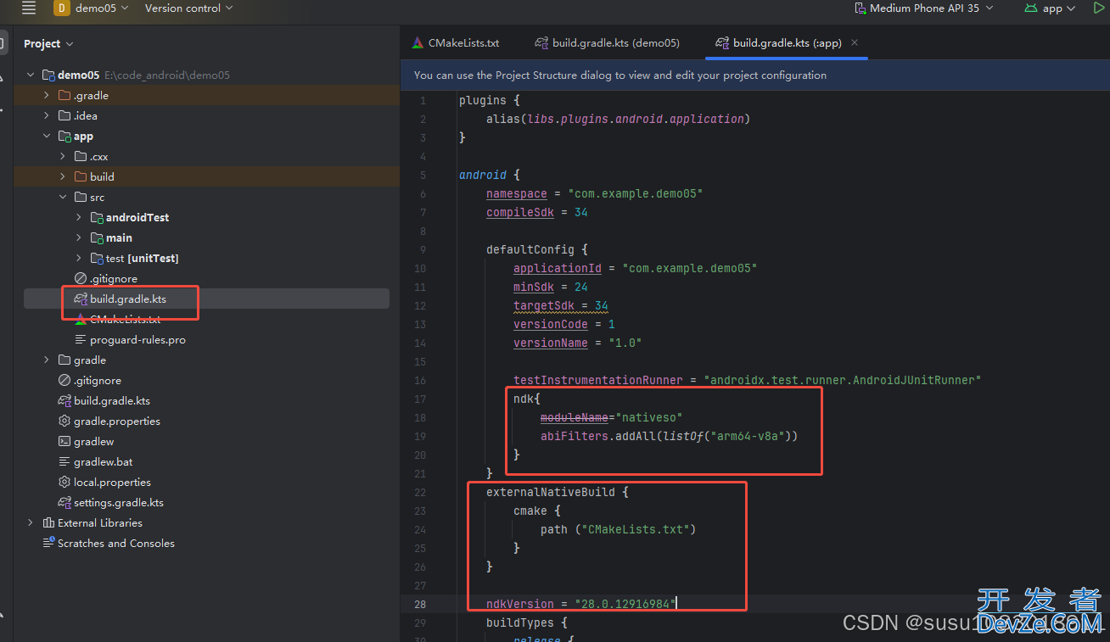1110x642 pixels.
Task: Open the app run configuration dropdown
Action: 1050,8
